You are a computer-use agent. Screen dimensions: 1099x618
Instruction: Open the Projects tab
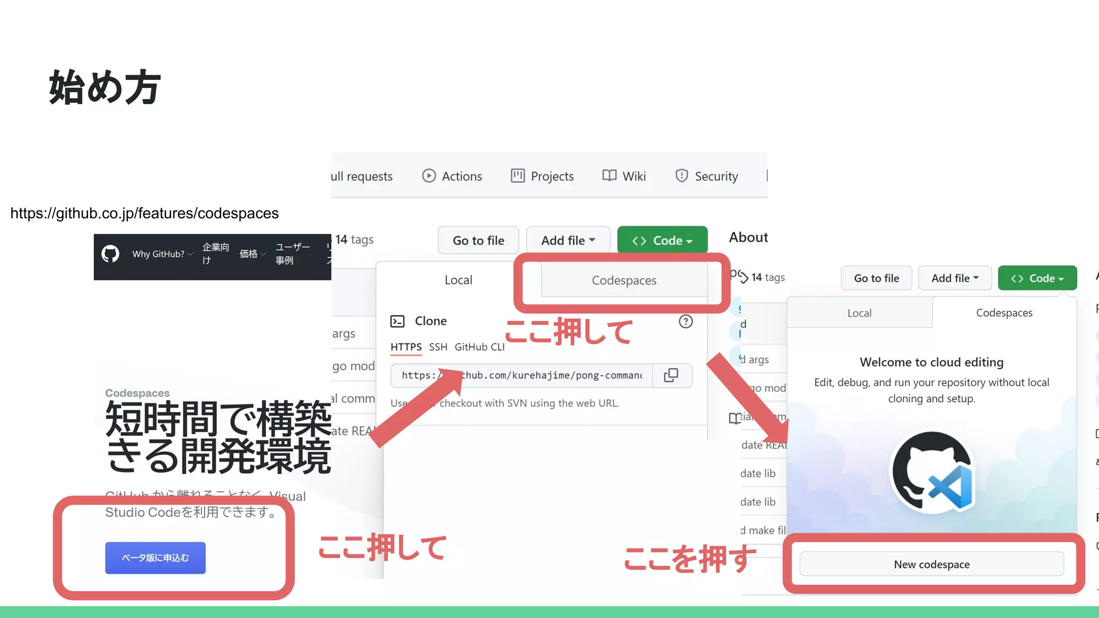click(542, 176)
